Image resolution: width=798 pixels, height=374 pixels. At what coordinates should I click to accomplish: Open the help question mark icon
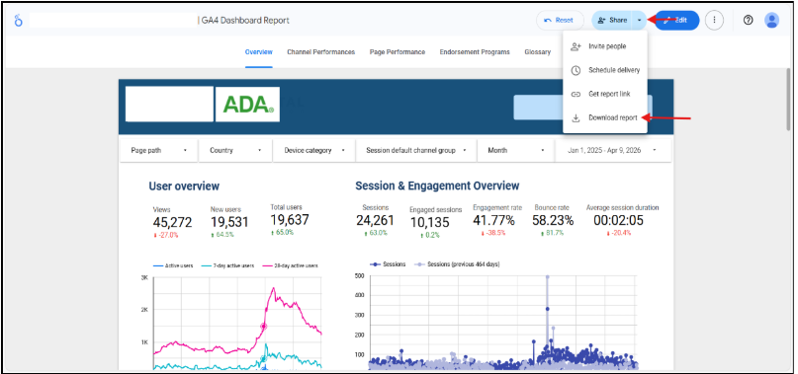pyautogui.click(x=748, y=21)
